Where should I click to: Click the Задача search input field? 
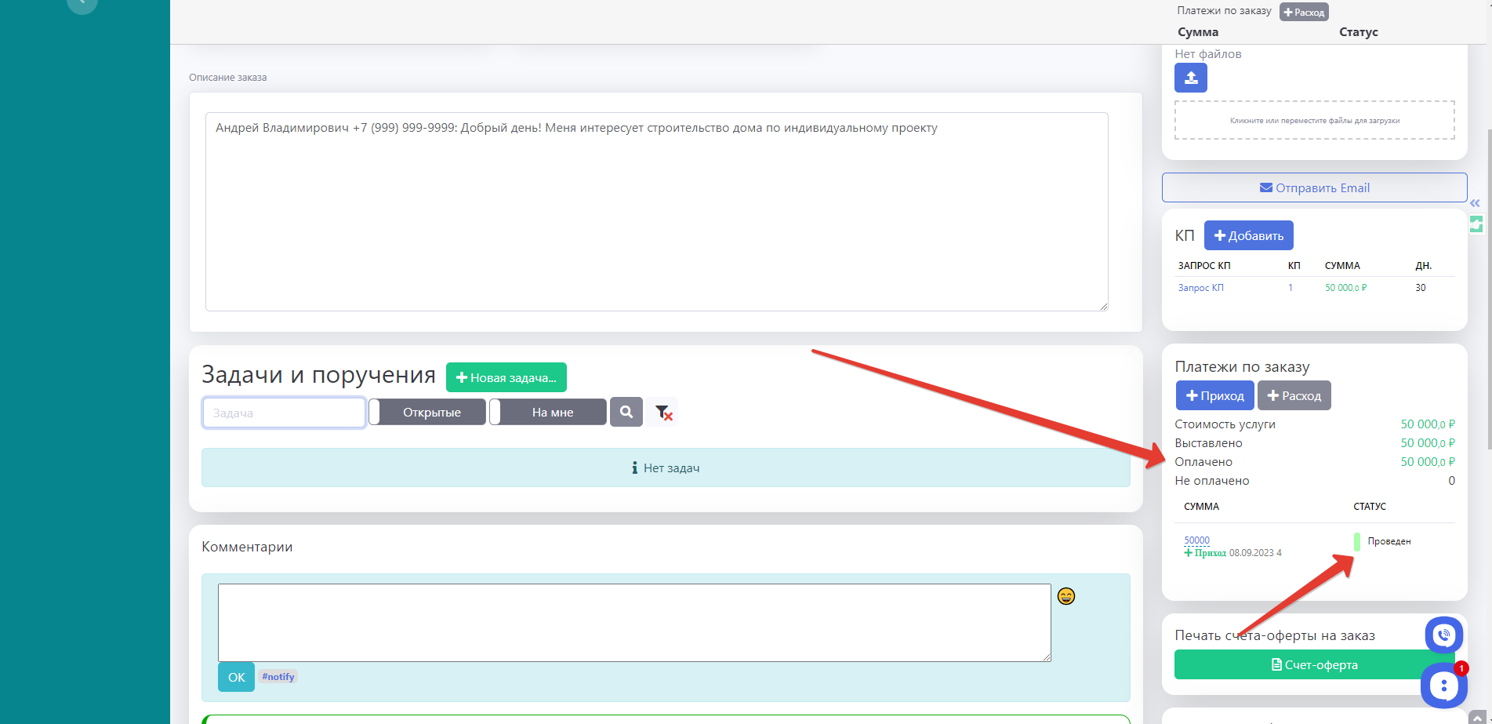[284, 413]
